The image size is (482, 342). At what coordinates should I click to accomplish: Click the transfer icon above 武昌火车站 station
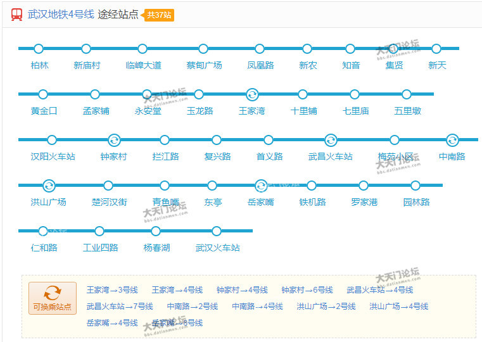coord(331,140)
